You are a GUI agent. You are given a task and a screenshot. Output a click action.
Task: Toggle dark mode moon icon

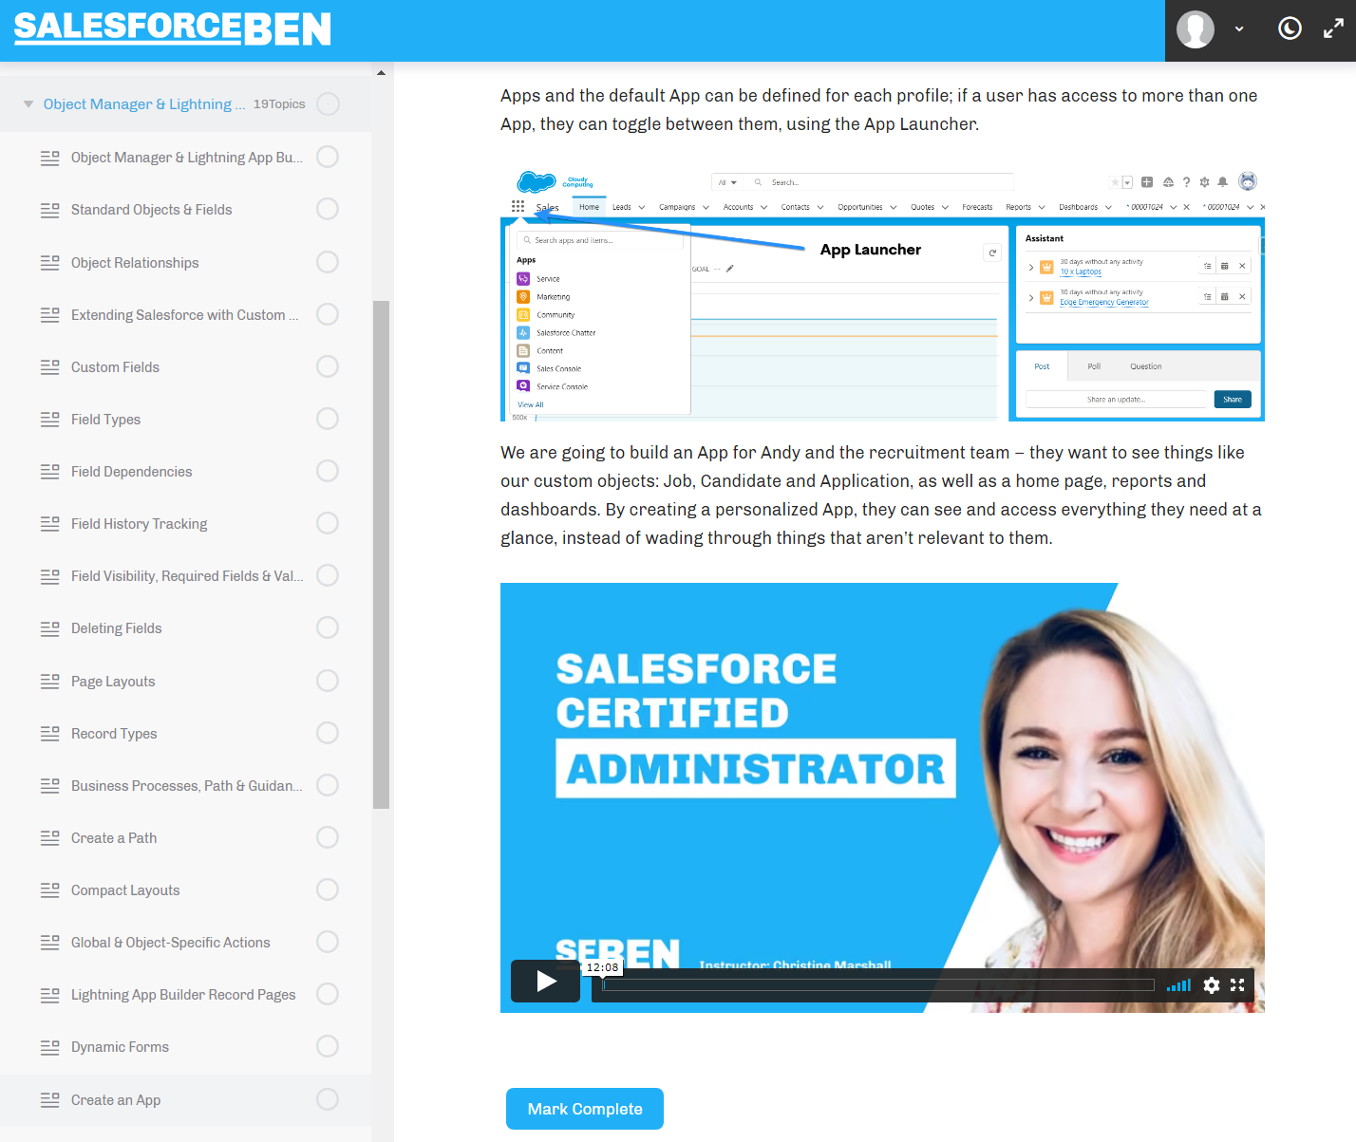tap(1290, 28)
